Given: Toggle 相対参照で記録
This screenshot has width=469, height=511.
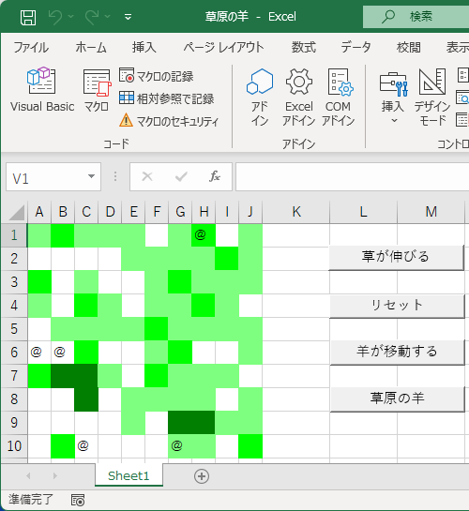Looking at the screenshot, I should point(166,98).
